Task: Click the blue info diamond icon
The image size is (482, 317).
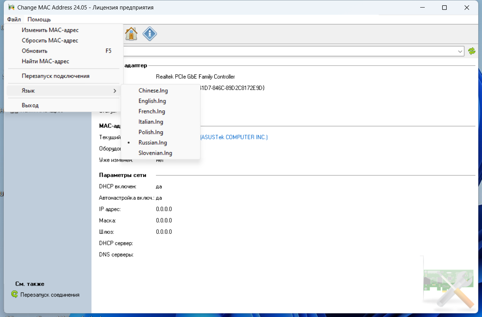Action: 150,34
